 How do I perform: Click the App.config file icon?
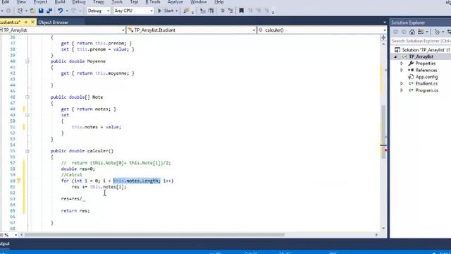(x=411, y=77)
